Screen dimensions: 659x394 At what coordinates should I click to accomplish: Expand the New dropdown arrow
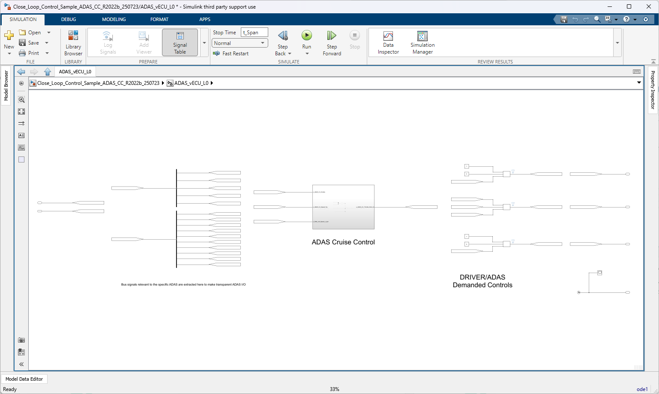pos(9,54)
